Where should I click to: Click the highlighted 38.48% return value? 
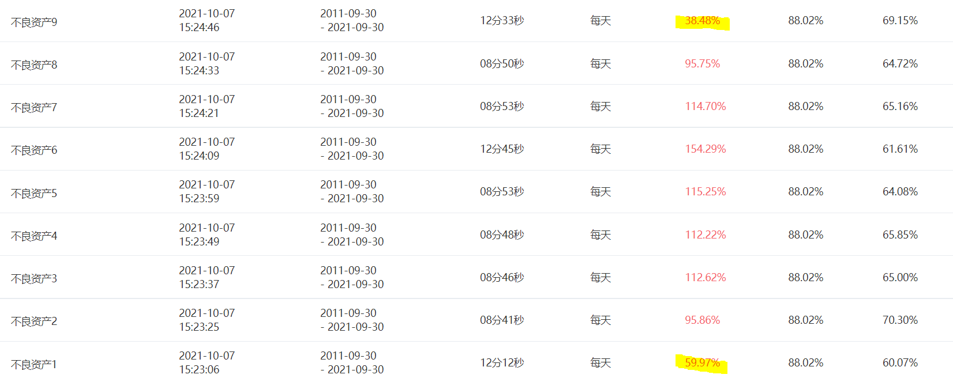(702, 21)
